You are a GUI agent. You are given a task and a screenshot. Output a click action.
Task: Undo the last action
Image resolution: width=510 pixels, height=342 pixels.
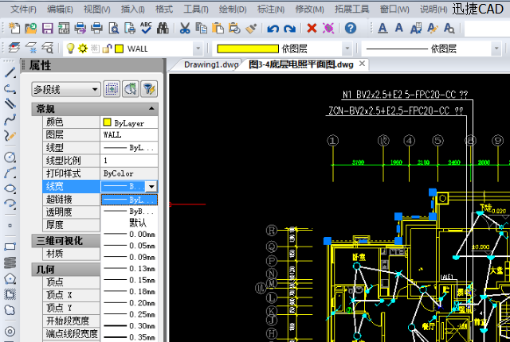click(x=273, y=29)
